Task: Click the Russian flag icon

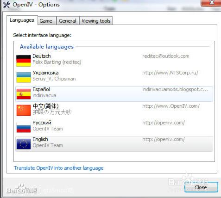Action: pyautogui.click(x=24, y=127)
